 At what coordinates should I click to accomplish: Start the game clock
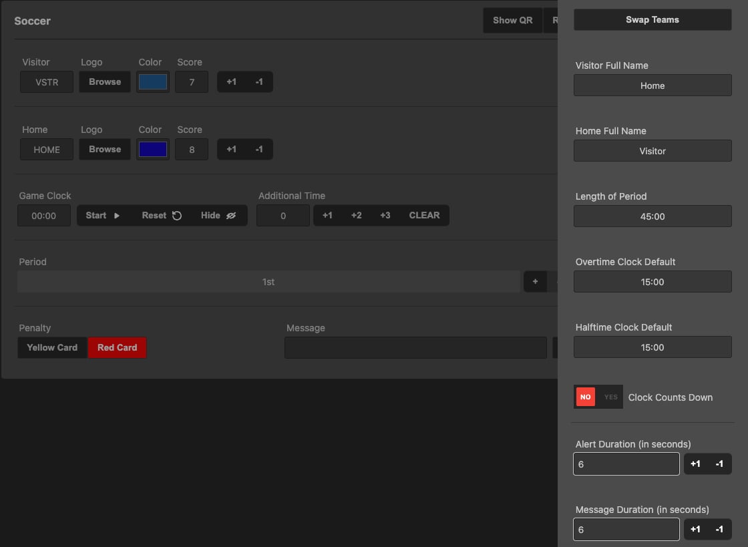(103, 216)
